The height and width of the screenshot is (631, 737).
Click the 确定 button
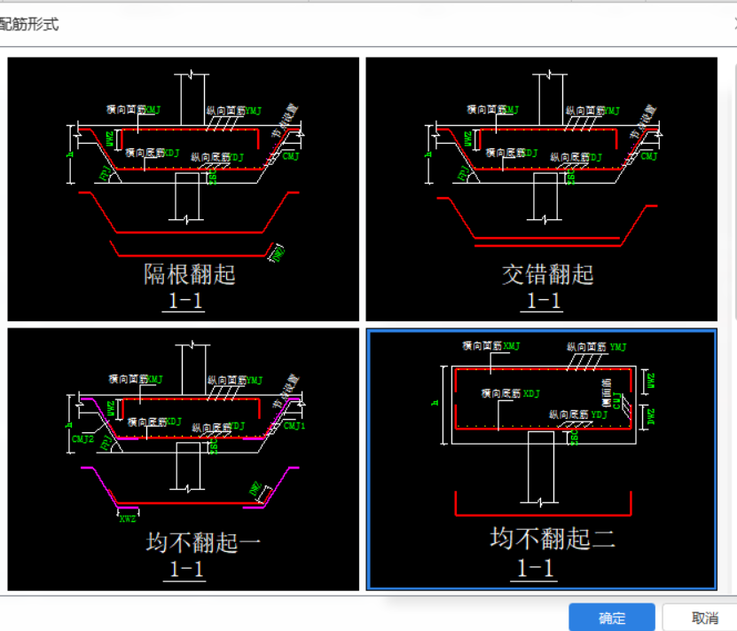[611, 617]
